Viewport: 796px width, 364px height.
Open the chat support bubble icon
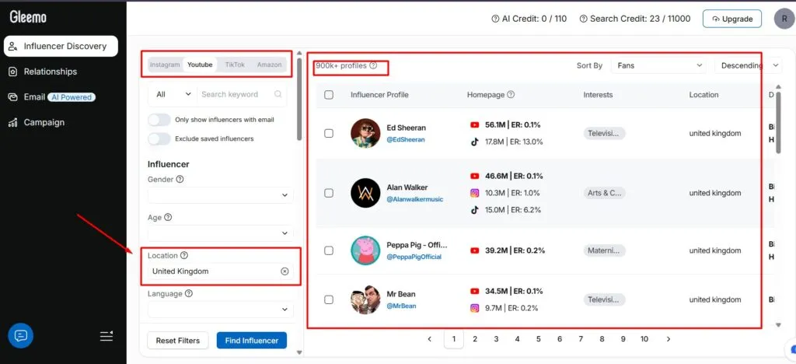pos(20,336)
